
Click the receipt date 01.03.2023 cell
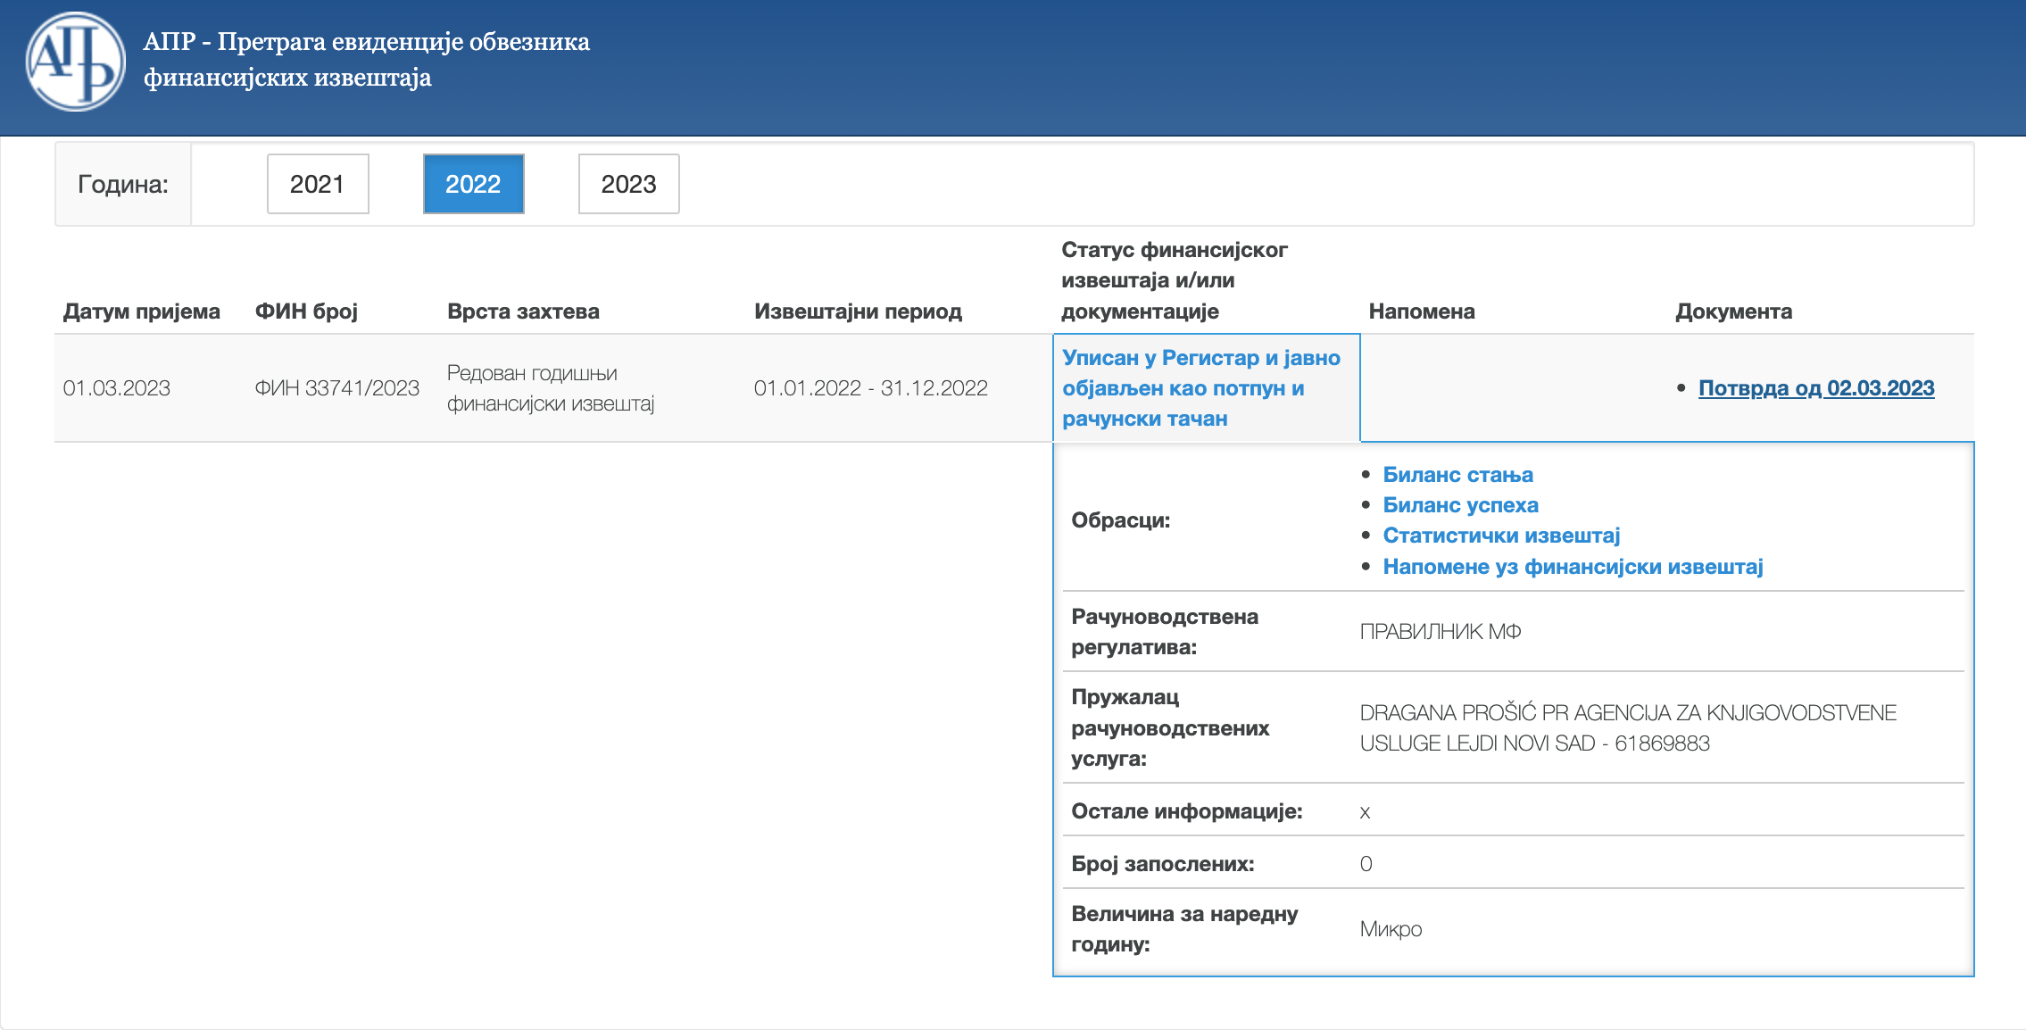116,388
